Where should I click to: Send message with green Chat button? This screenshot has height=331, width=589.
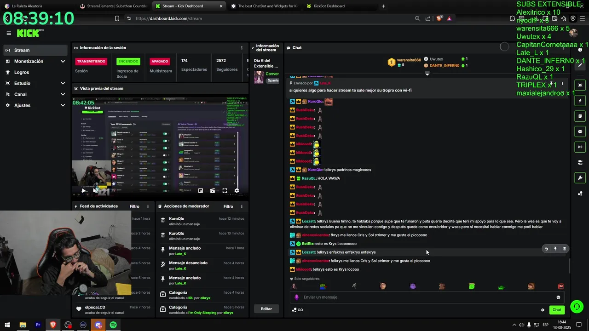tap(557, 310)
